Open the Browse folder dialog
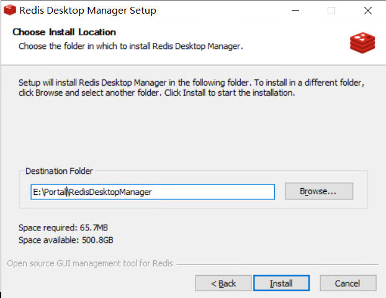The image size is (386, 298). point(318,191)
